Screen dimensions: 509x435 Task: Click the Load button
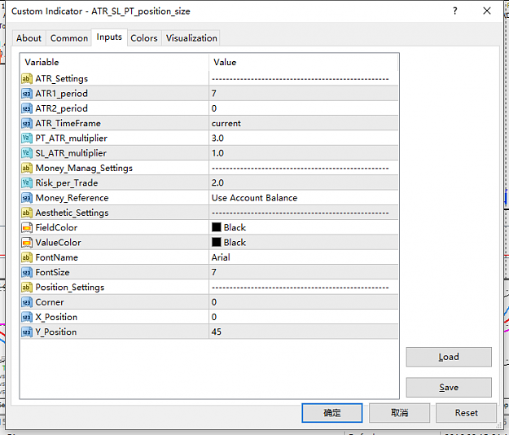(449, 357)
